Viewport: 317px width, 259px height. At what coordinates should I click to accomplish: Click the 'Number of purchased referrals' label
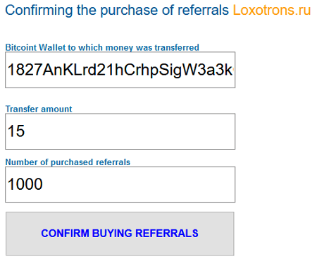click(68, 162)
